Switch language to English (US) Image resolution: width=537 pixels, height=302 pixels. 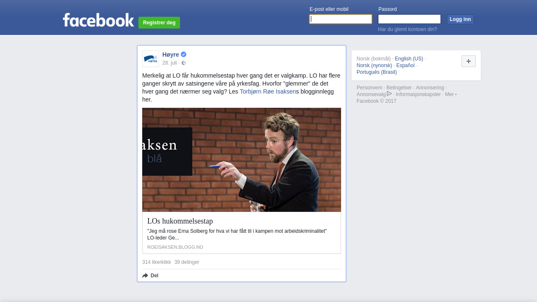[409, 59]
